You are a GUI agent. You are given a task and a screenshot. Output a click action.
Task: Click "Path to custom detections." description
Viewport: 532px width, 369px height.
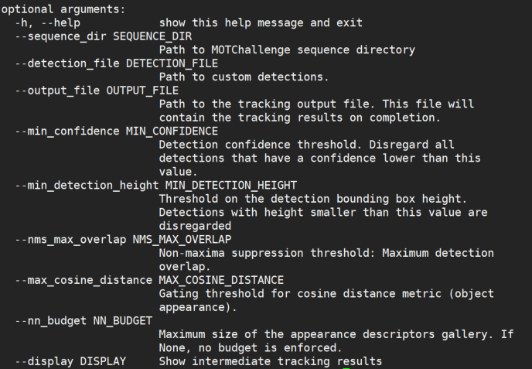244,77
